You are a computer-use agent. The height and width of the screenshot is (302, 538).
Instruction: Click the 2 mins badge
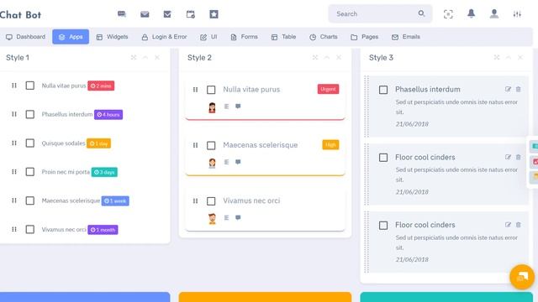101,86
